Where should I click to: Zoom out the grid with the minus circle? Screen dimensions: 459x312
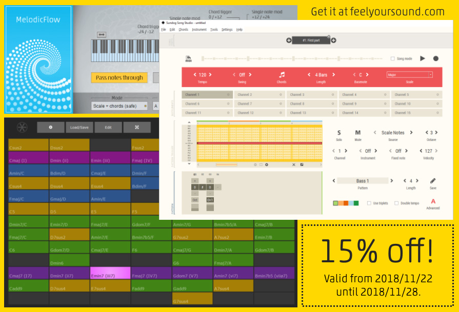[x=255, y=164]
